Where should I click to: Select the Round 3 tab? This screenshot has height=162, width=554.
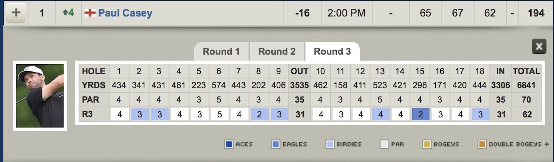pos(332,51)
